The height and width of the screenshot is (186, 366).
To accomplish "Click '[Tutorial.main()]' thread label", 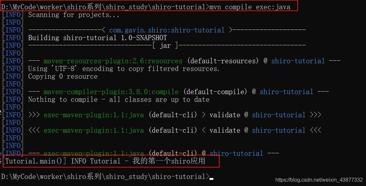I will (35, 161).
